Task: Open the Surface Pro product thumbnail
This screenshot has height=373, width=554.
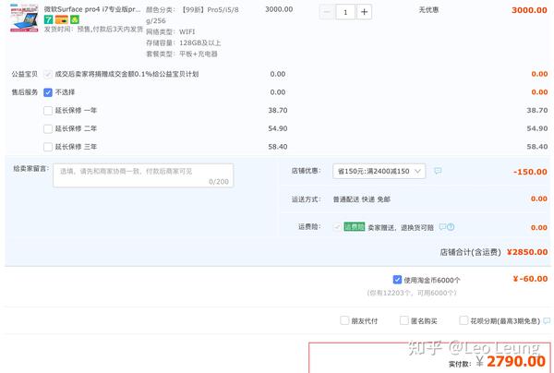Action: [x=24, y=18]
